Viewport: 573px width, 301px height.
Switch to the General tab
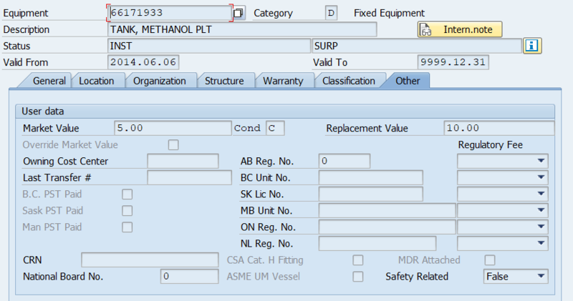coord(49,81)
